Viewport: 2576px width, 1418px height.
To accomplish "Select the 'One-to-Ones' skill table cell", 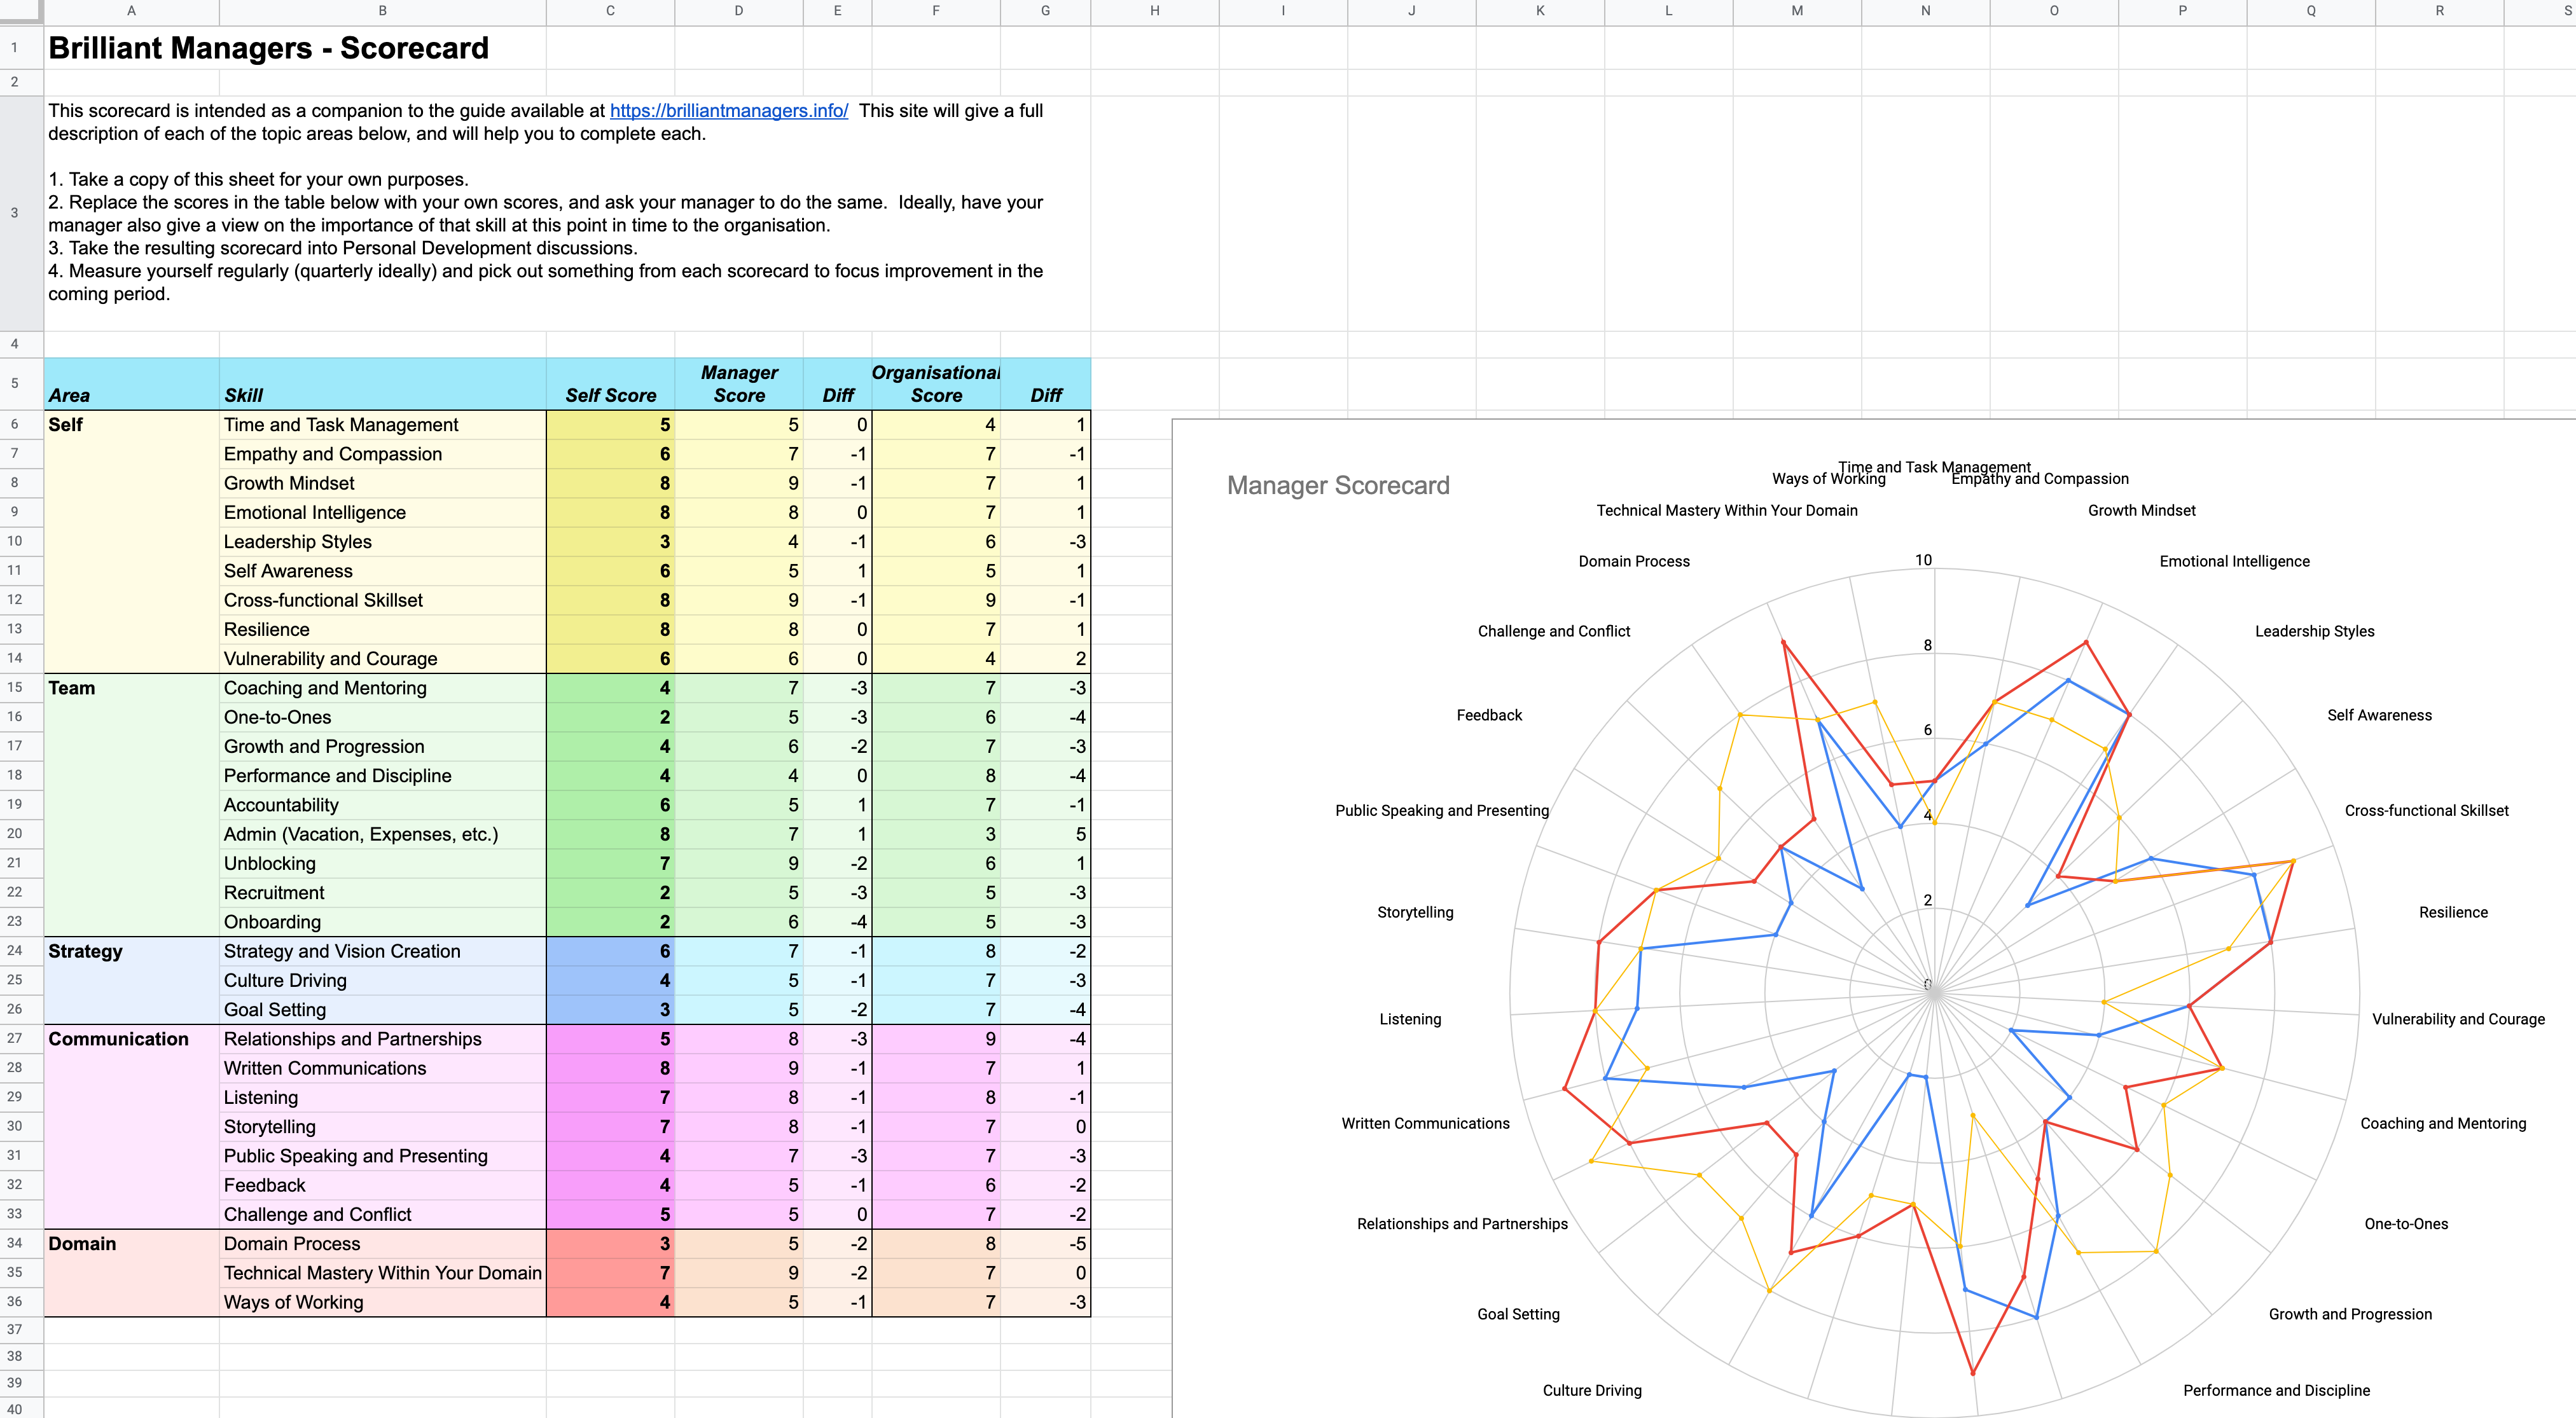I will [382, 717].
